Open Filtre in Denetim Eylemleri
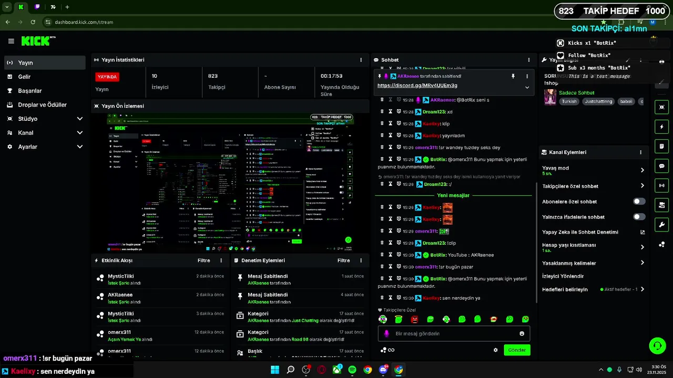Image resolution: width=673 pixels, height=378 pixels. pyautogui.click(x=344, y=260)
